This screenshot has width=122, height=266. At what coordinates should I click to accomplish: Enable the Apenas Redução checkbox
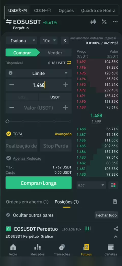8,158
